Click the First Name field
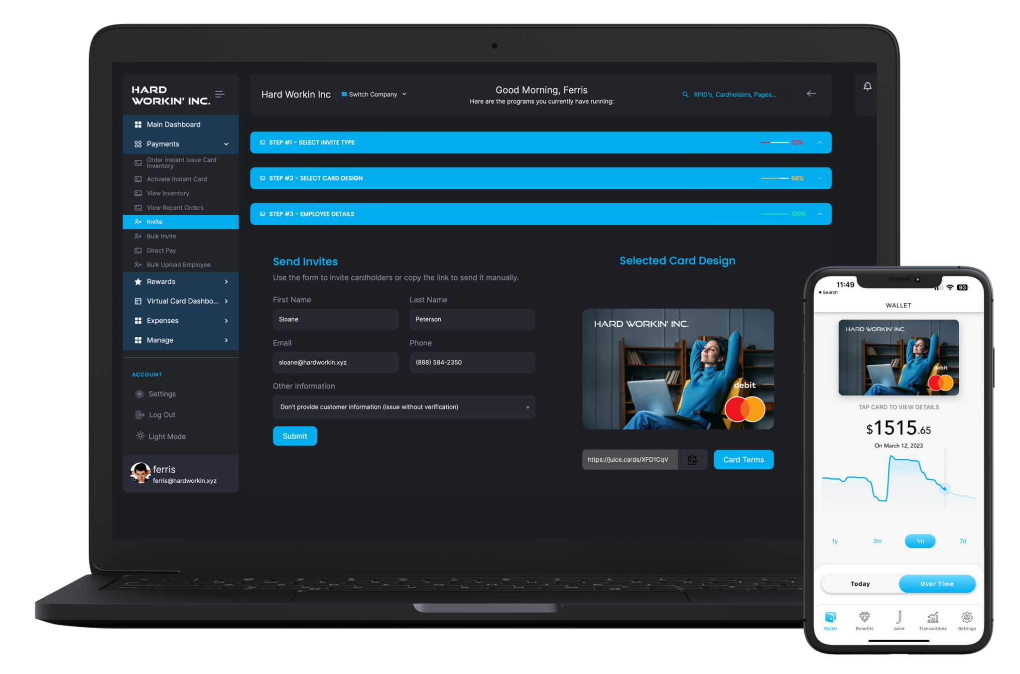 [x=336, y=319]
